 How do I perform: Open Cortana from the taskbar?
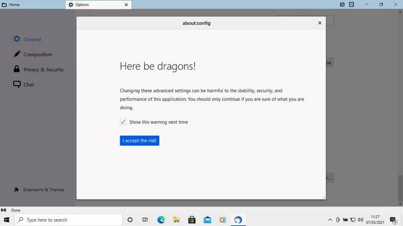coord(130,220)
